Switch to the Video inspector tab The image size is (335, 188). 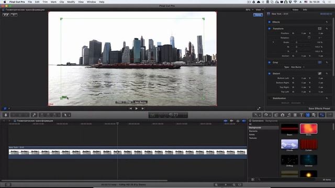click(295, 9)
